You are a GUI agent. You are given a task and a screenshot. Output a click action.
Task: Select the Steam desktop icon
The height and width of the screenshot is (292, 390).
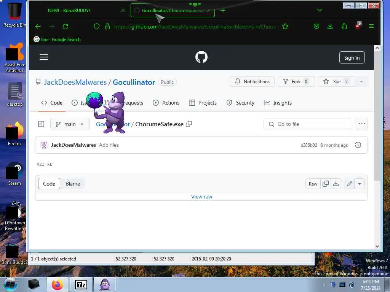[x=14, y=174]
